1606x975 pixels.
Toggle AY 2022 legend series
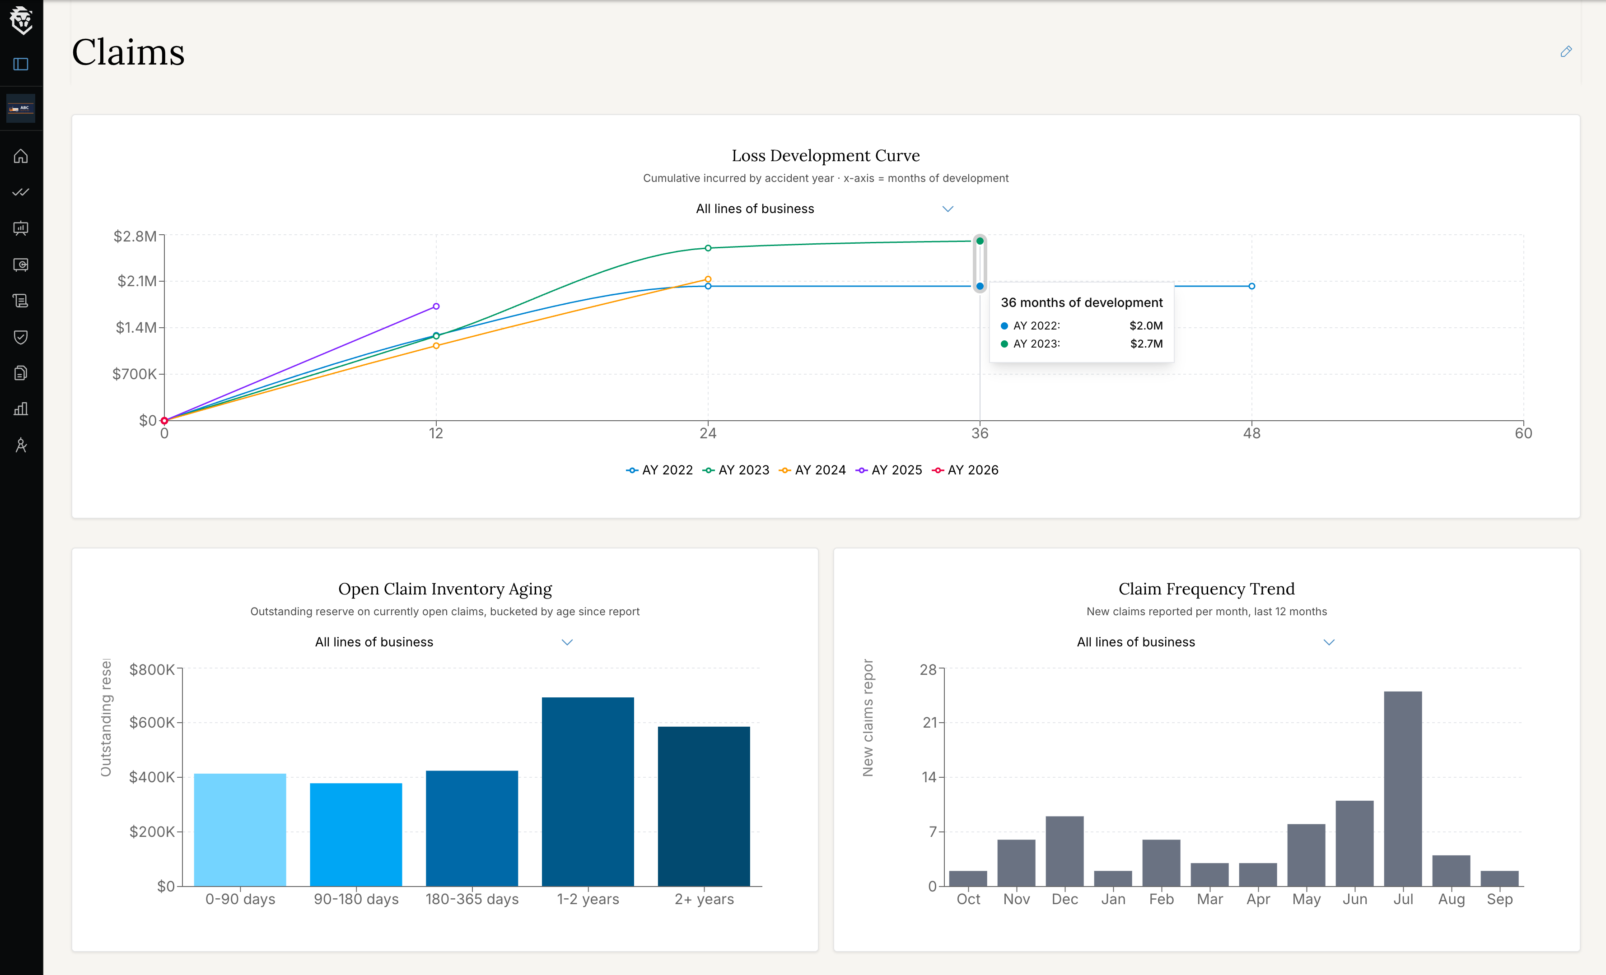[x=659, y=470]
